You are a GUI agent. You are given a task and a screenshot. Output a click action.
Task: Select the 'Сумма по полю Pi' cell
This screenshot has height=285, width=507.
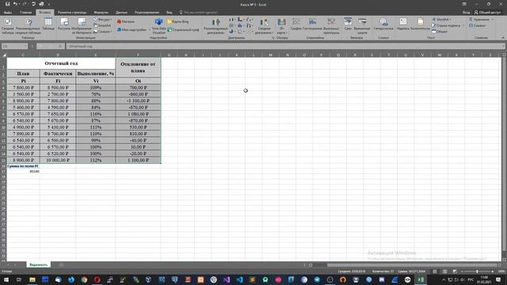[23, 166]
